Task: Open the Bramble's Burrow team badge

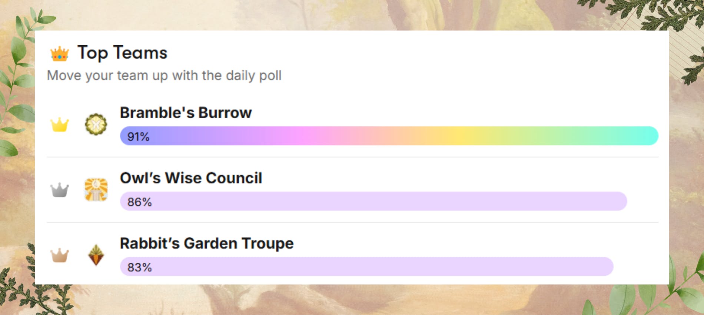Action: pos(96,124)
